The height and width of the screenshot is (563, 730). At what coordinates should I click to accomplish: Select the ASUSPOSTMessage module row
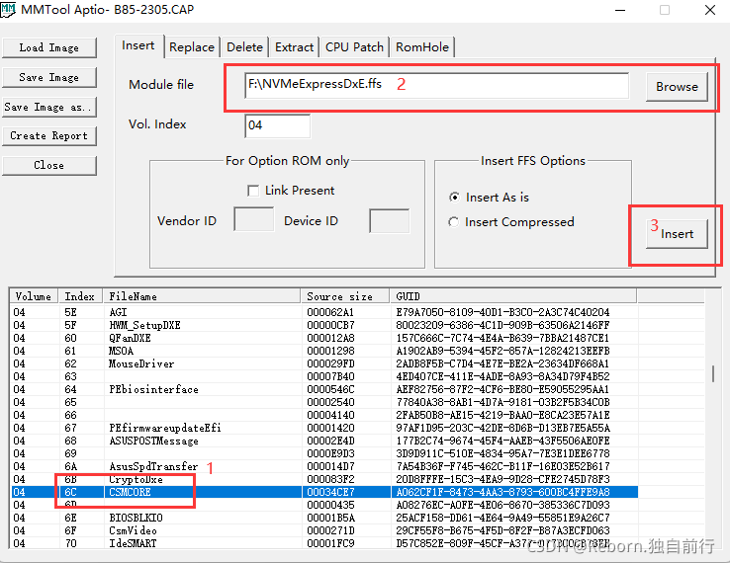(324, 441)
